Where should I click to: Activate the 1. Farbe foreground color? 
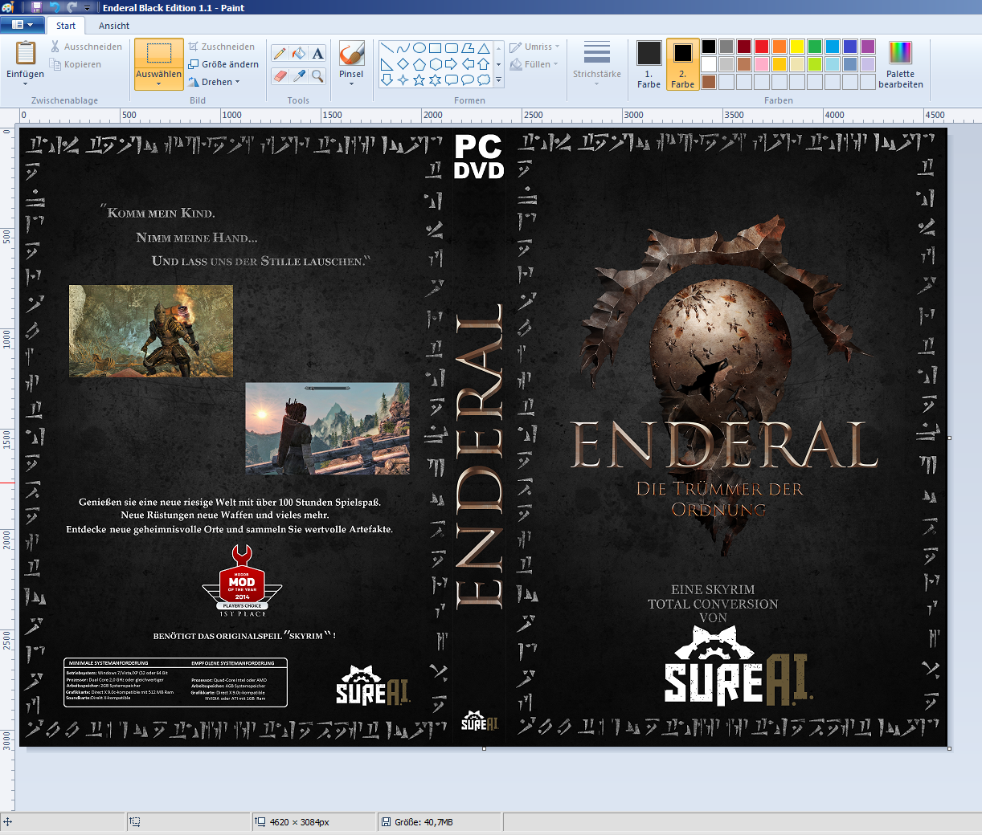point(649,64)
